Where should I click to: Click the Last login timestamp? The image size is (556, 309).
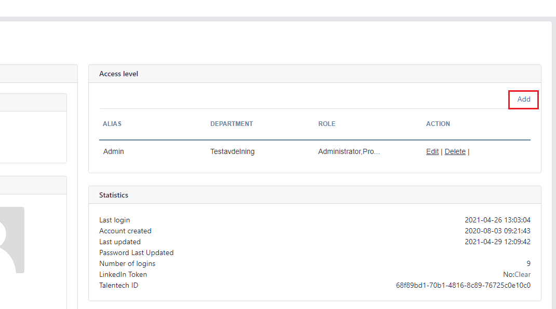coord(497,220)
